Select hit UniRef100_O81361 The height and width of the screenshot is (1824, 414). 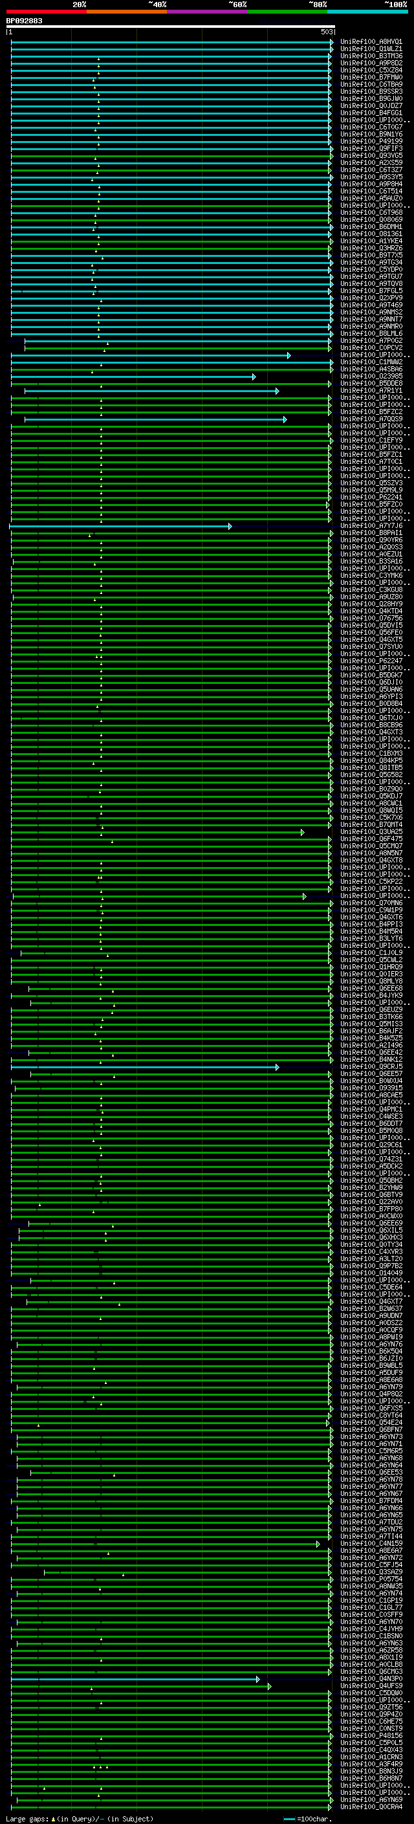[371, 234]
